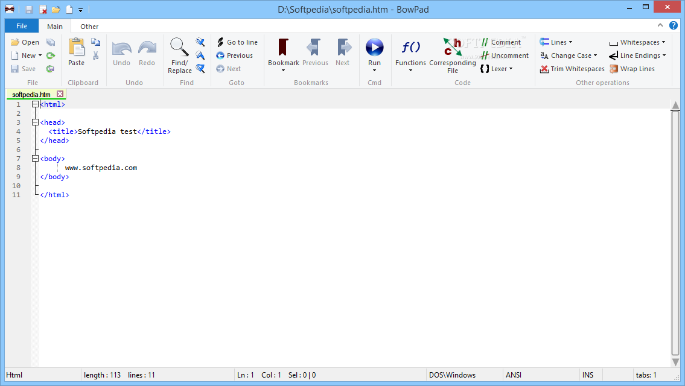The width and height of the screenshot is (685, 386).
Task: Click the Copy pages icon
Action: point(96,42)
